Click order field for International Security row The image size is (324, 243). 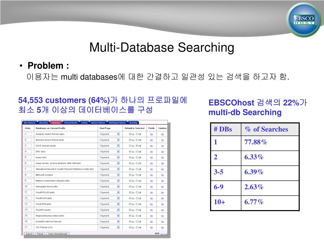tap(28, 169)
